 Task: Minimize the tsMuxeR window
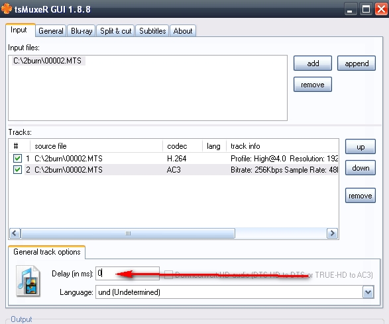pos(350,9)
